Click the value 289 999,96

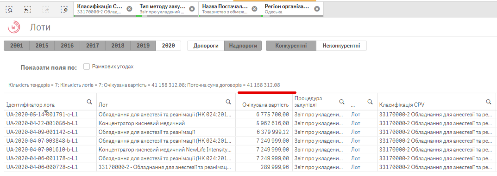point(275,167)
